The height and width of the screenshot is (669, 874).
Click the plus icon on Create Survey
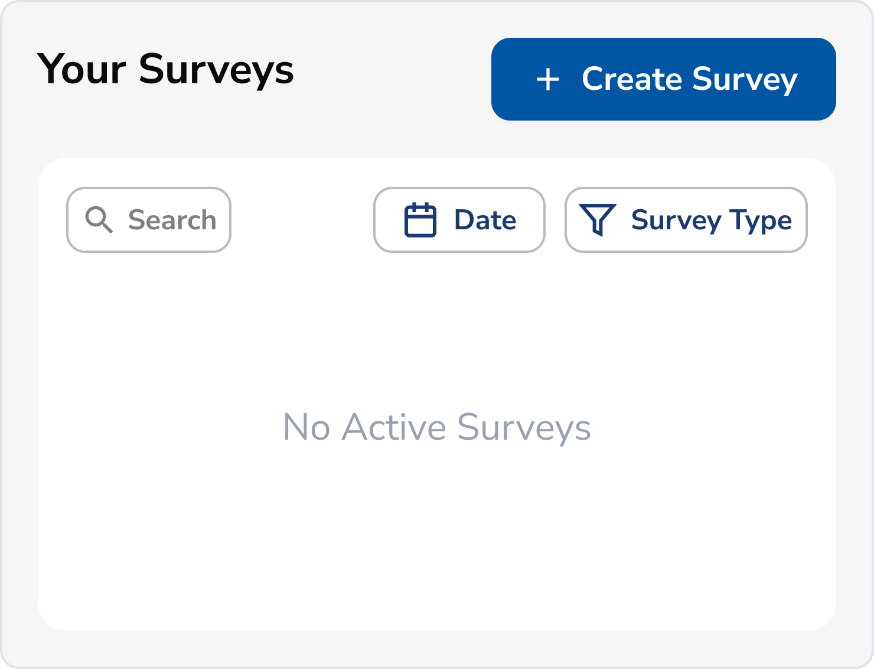[548, 79]
